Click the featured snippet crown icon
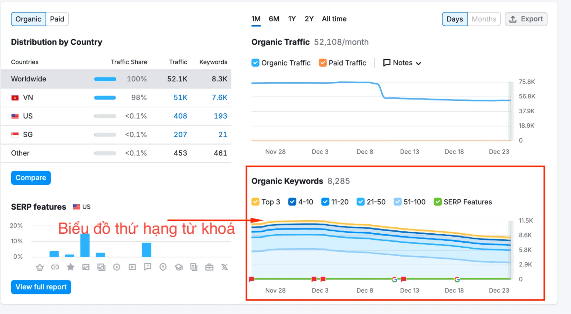The width and height of the screenshot is (571, 314). (40, 267)
